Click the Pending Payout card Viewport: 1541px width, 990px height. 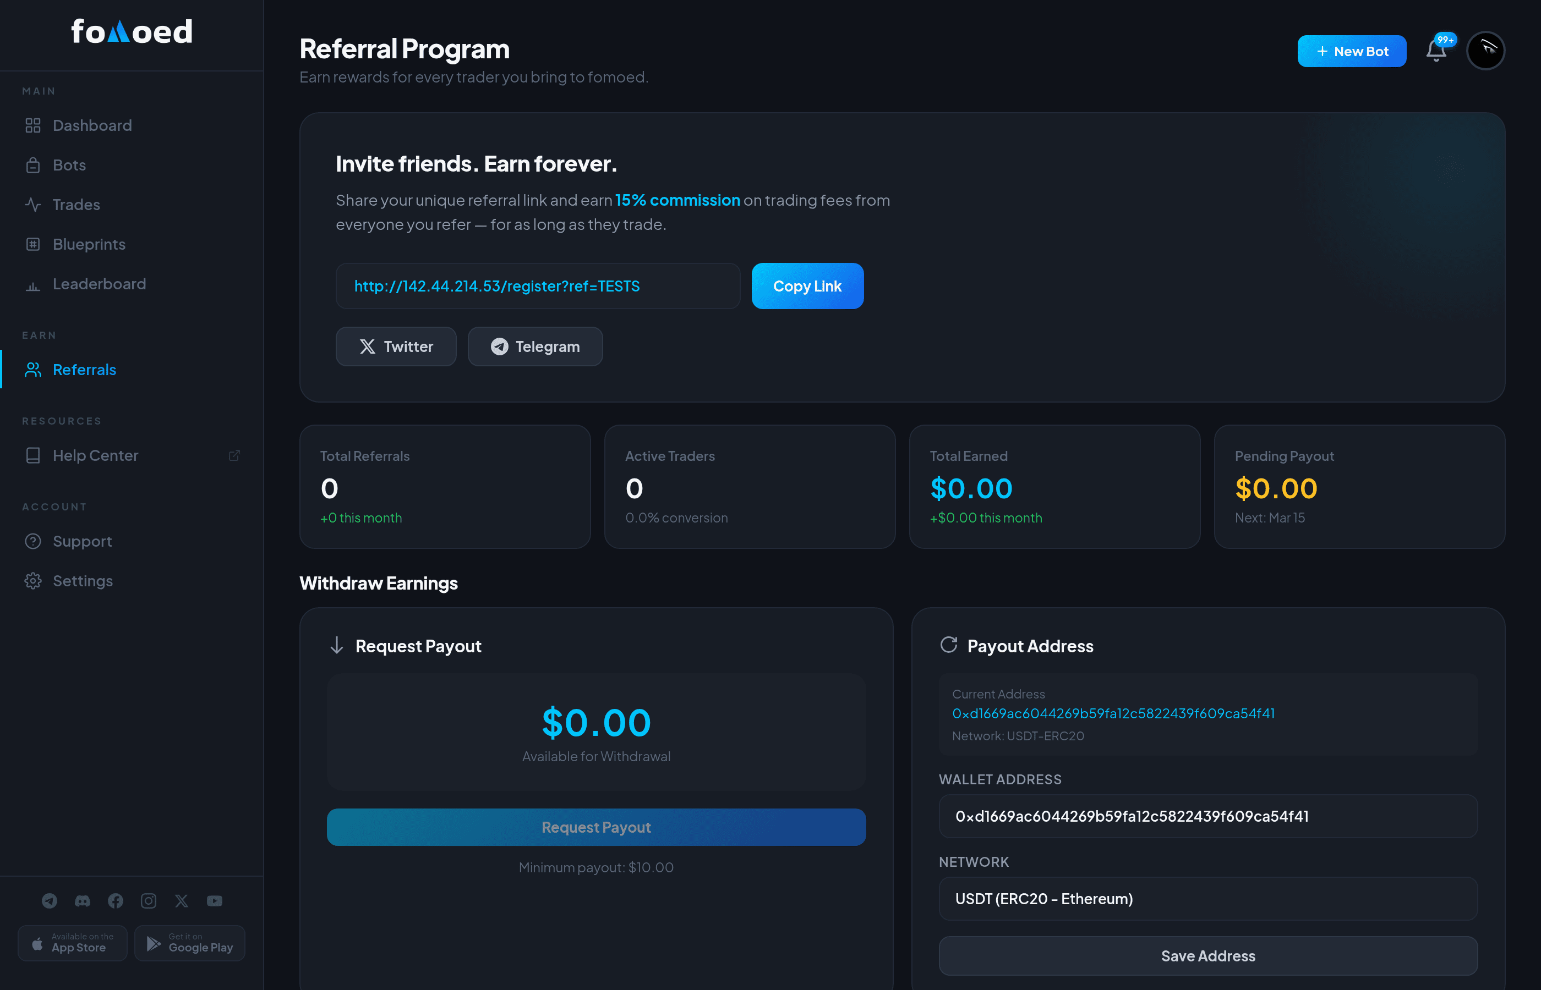(x=1359, y=487)
